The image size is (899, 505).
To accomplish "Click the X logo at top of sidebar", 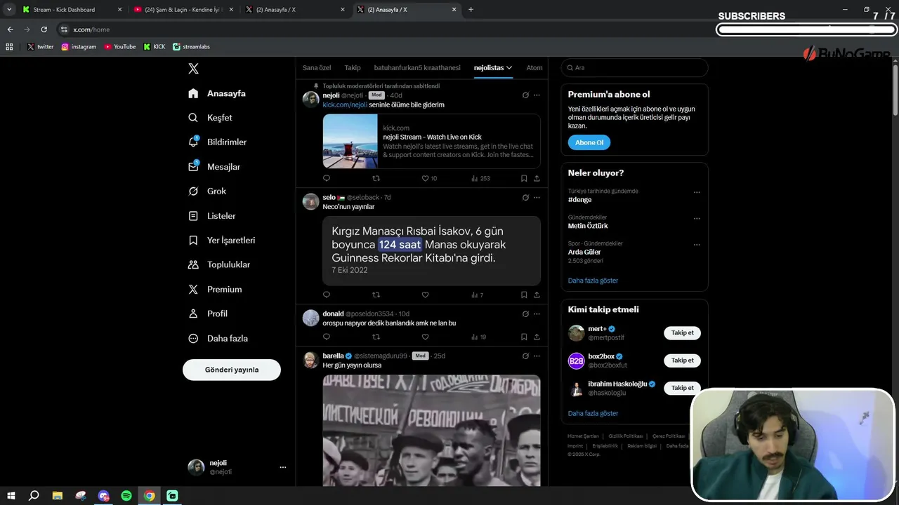I will [x=193, y=68].
